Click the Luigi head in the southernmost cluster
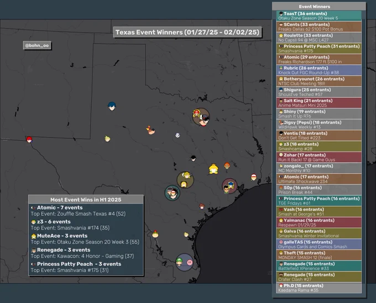 point(179,262)
